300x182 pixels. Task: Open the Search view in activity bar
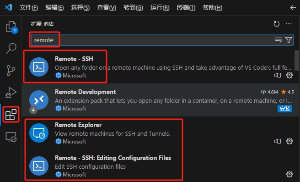(x=11, y=48)
